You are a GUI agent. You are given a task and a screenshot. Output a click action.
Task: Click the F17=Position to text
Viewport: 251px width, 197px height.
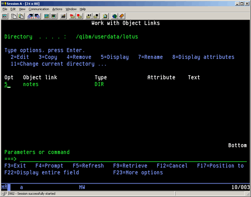pyautogui.click(x=220, y=166)
